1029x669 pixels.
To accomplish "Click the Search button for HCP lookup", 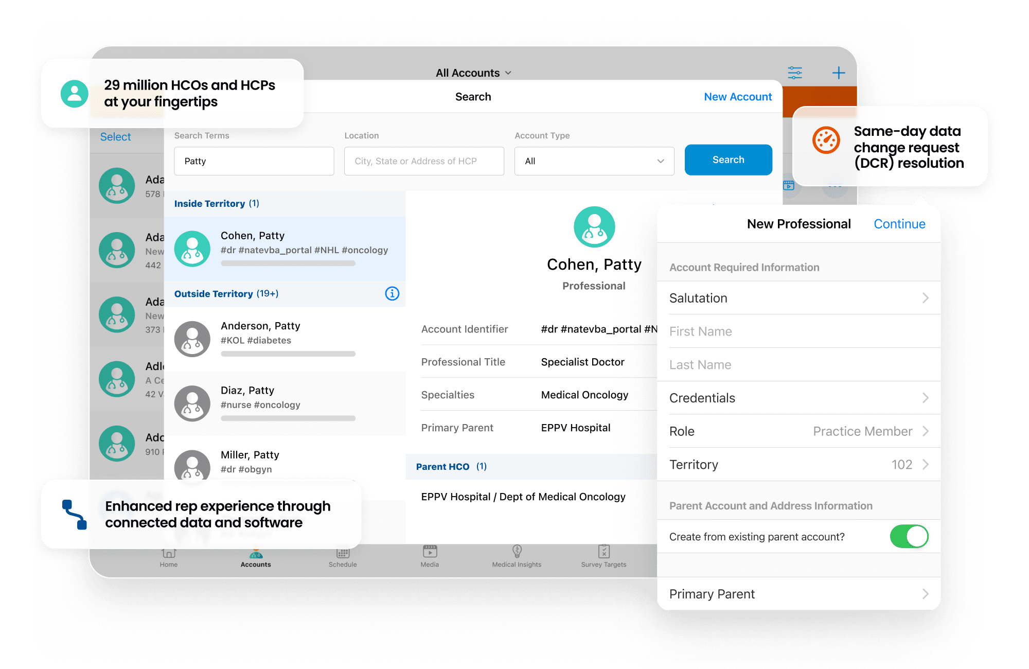I will [x=728, y=161].
